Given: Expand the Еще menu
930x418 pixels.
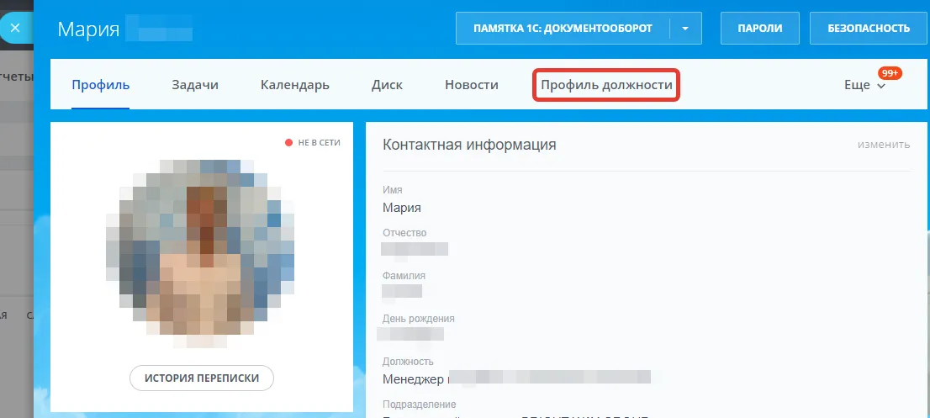Looking at the screenshot, I should 864,85.
